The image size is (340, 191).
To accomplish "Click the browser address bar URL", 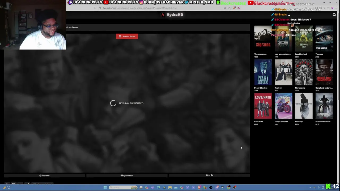I will tap(140, 8).
